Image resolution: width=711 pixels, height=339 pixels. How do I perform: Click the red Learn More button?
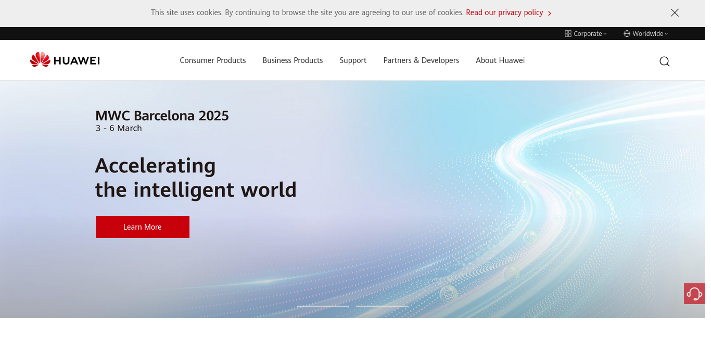coord(143,227)
